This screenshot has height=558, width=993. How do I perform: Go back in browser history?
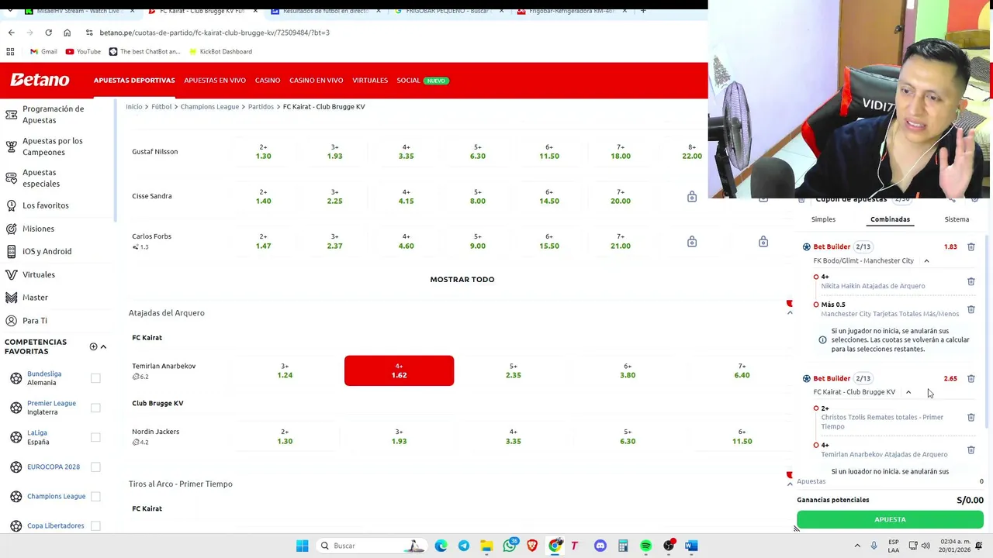pos(11,33)
